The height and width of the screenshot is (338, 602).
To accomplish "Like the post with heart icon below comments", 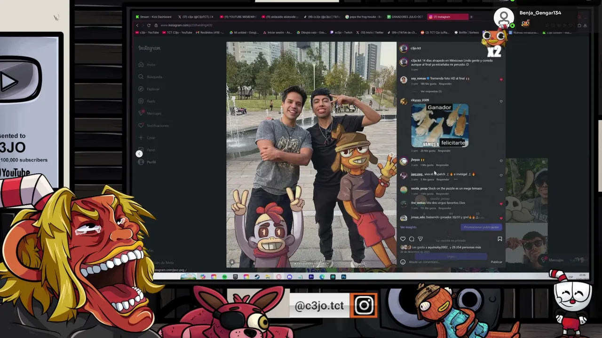I will [x=403, y=239].
